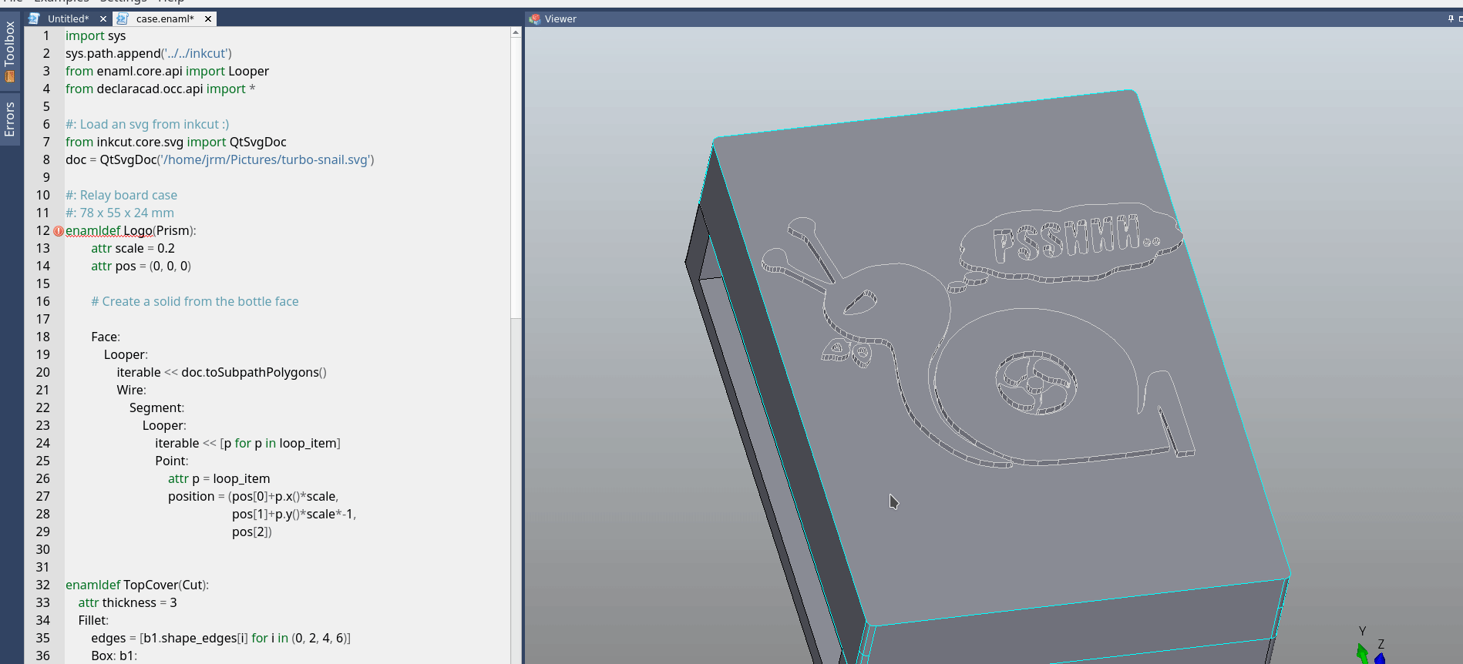Click the blue Z axis indicator
This screenshot has height=664, width=1463.
click(x=1379, y=659)
